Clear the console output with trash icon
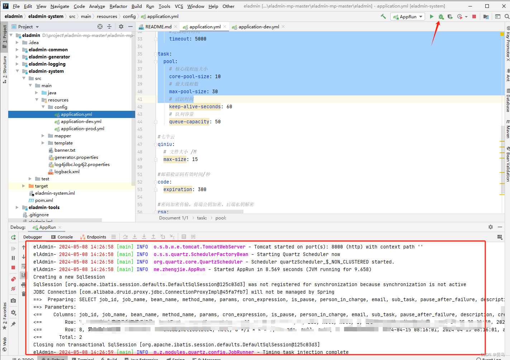The height and width of the screenshot is (360, 510). click(x=23, y=293)
